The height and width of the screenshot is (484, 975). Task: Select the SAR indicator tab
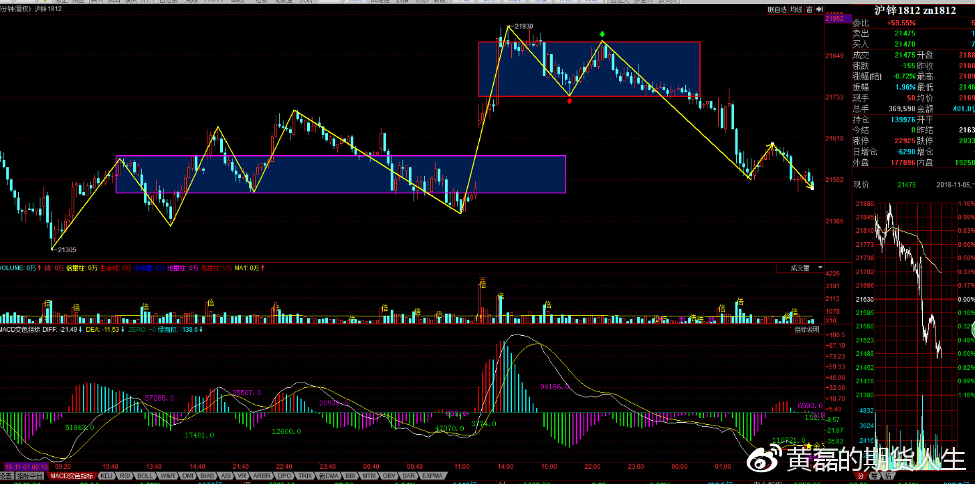point(408,476)
